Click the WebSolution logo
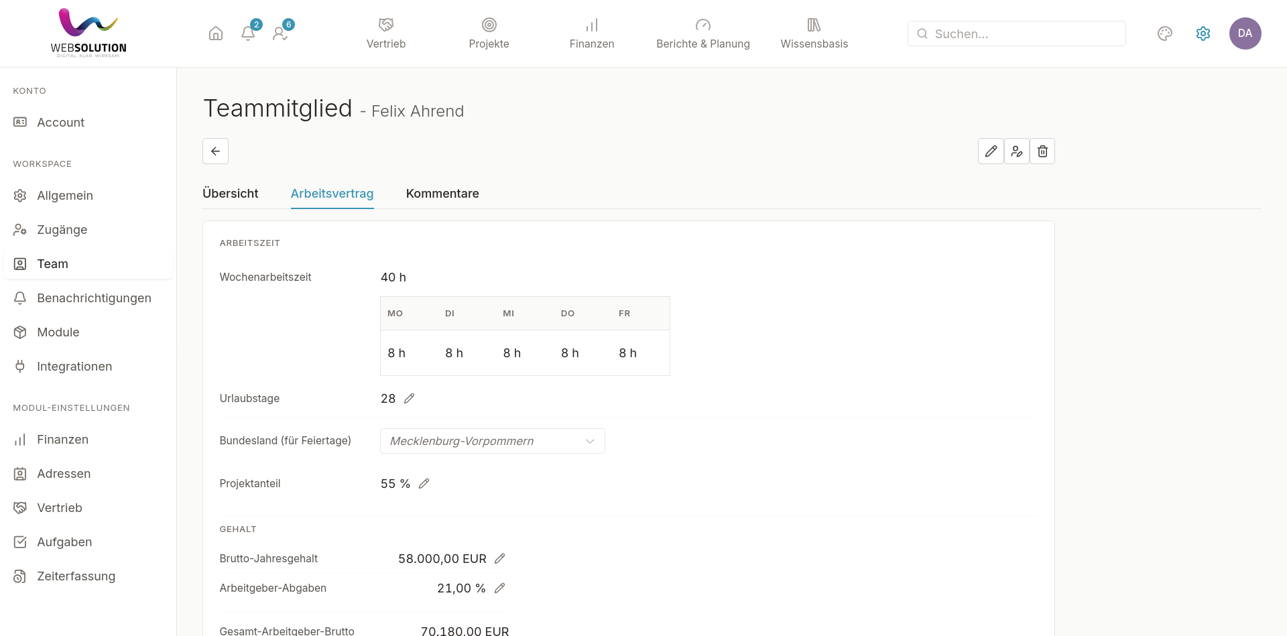The height and width of the screenshot is (636, 1287). 88,33
